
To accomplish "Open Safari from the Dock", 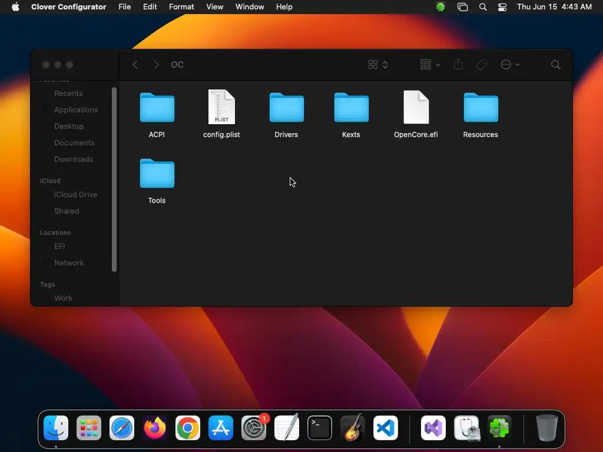I will coord(122,428).
